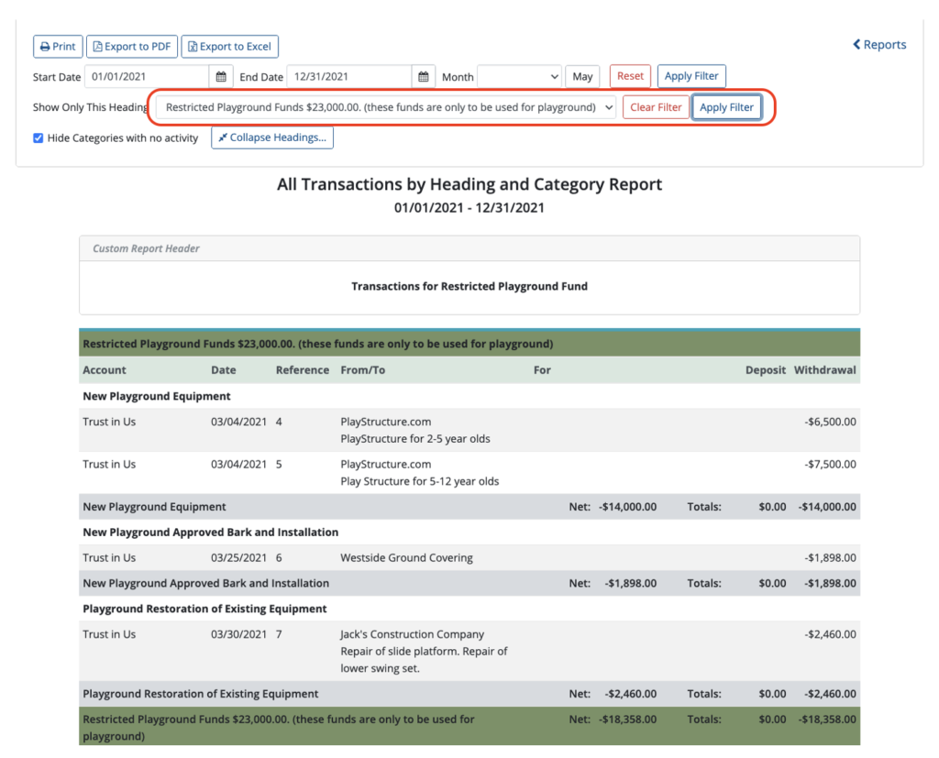Open the Start Date calendar icon
The height and width of the screenshot is (758, 939).
point(221,76)
